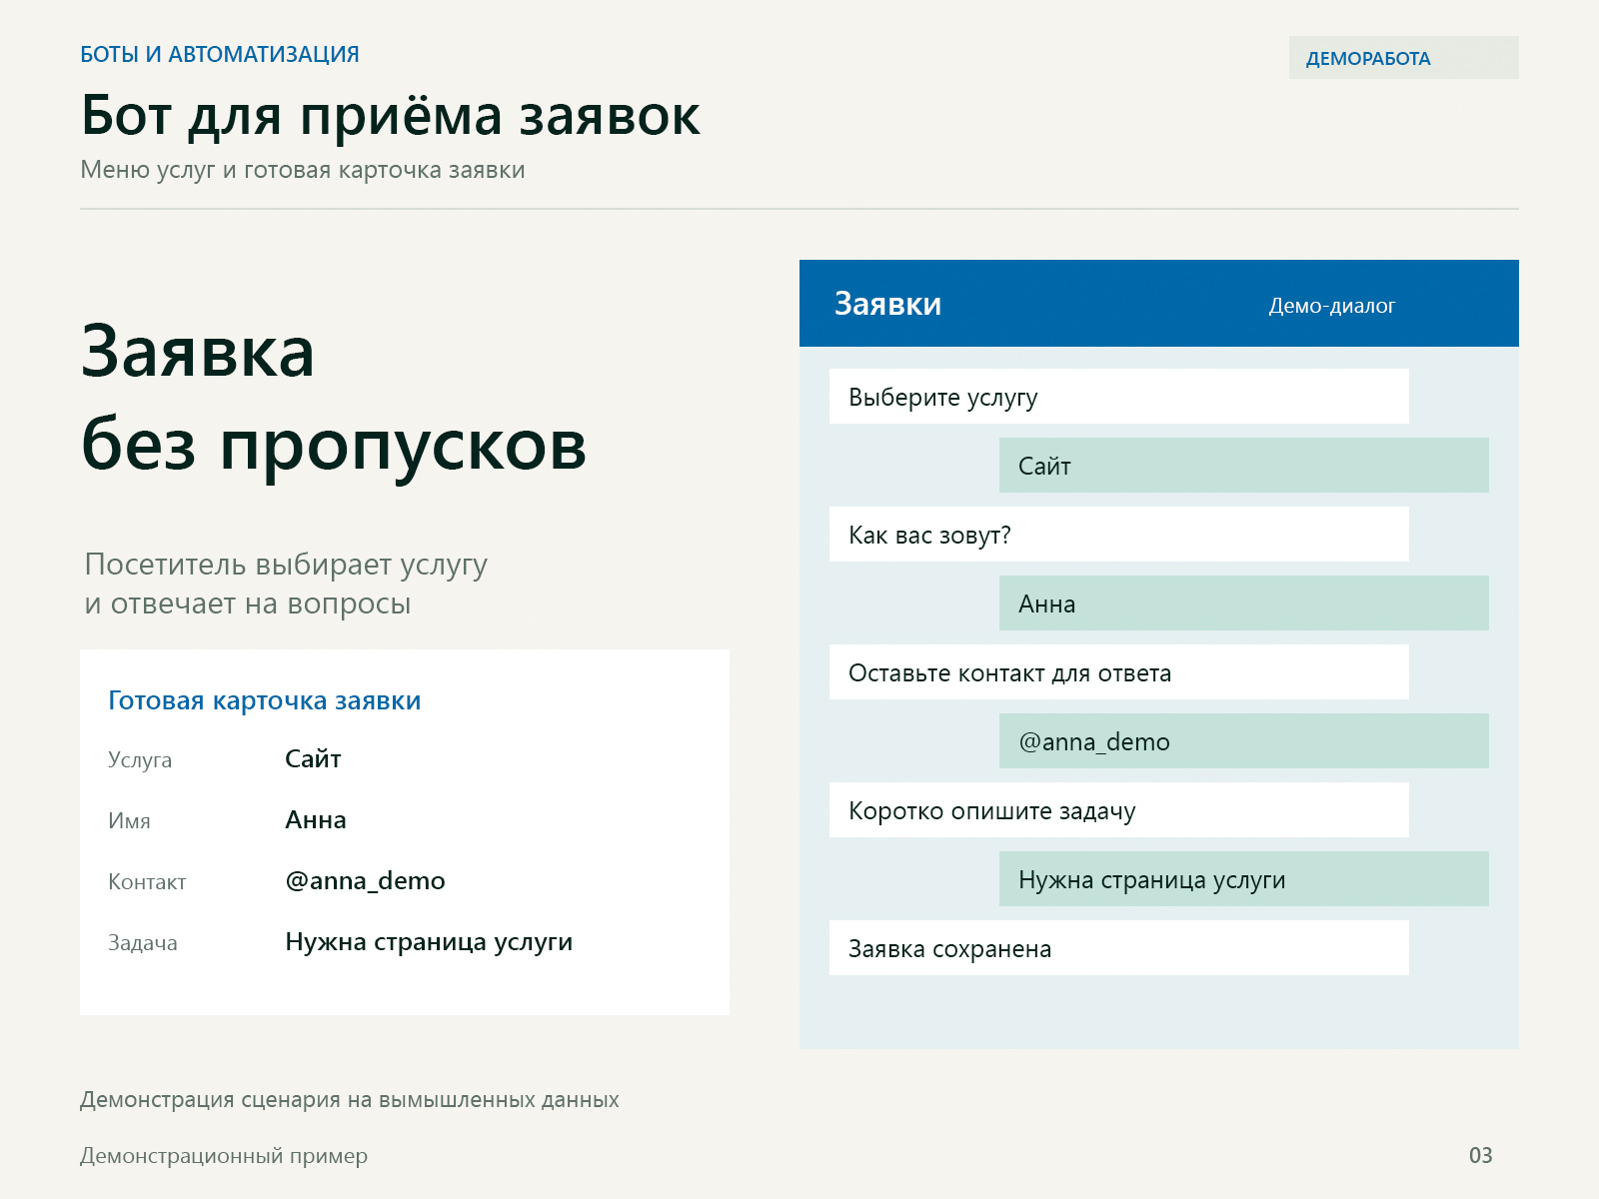Click 'Демонстрация сценария на вымышленных данных' note
Viewport: 1599px width, 1199px height.
350,1100
